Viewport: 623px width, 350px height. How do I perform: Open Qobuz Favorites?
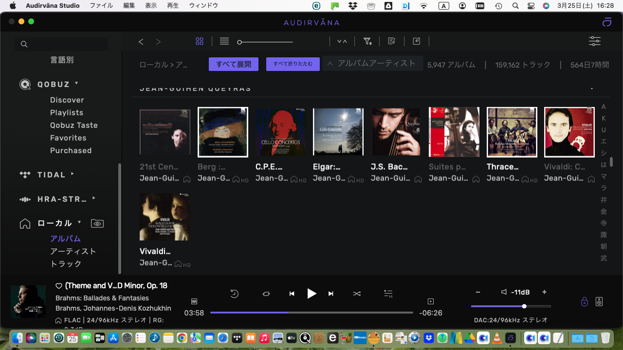68,138
